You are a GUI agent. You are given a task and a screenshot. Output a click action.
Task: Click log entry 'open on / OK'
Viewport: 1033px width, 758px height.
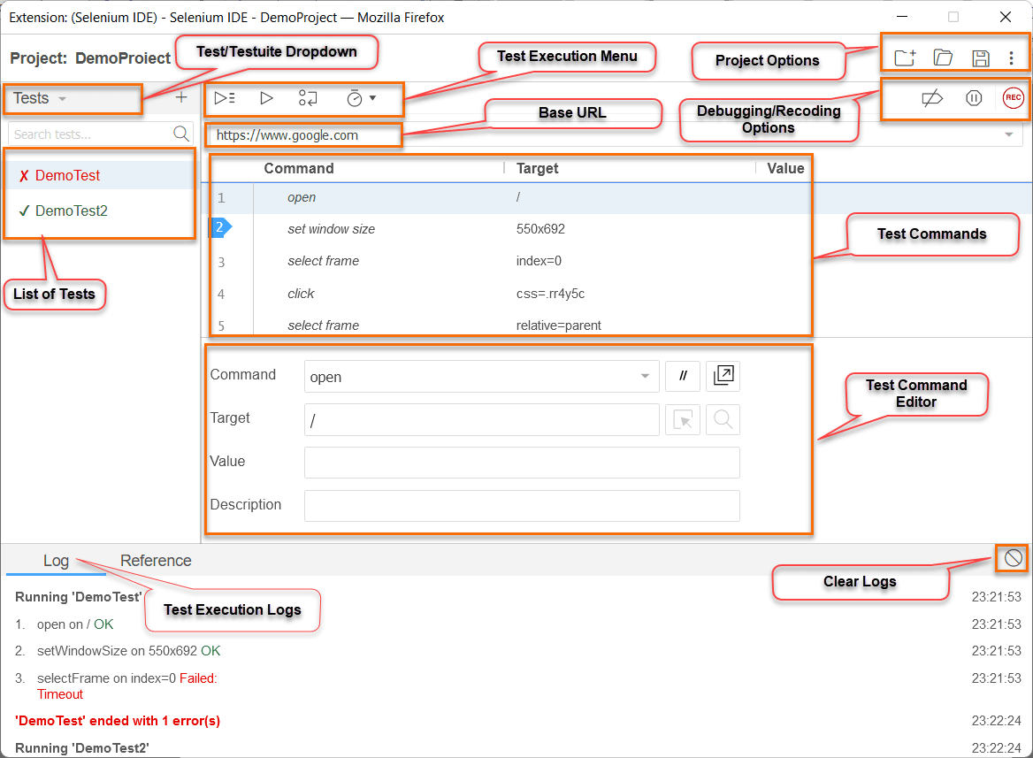pos(75,624)
